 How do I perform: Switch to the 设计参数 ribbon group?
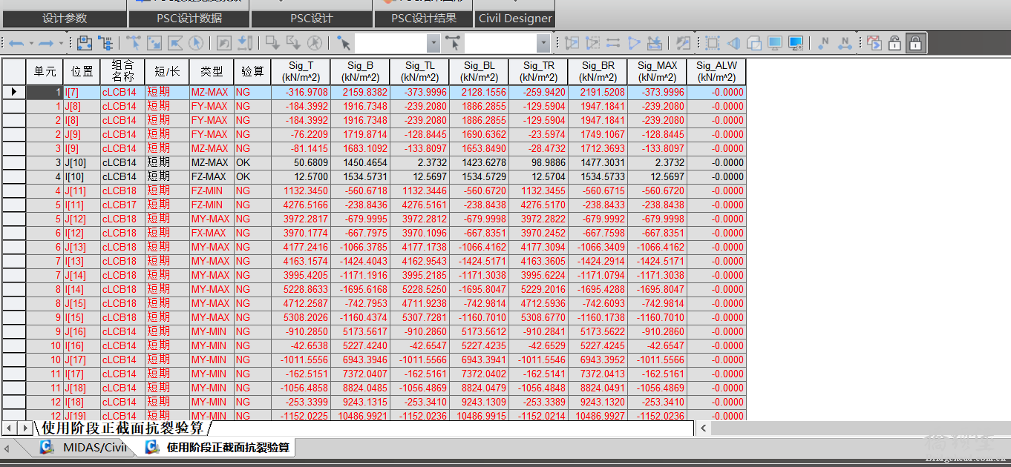coord(65,19)
